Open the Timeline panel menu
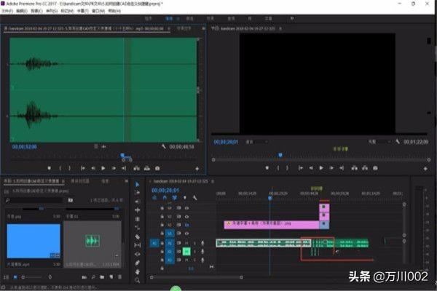Screen dimensions: 437x291 pyautogui.click(x=213, y=181)
